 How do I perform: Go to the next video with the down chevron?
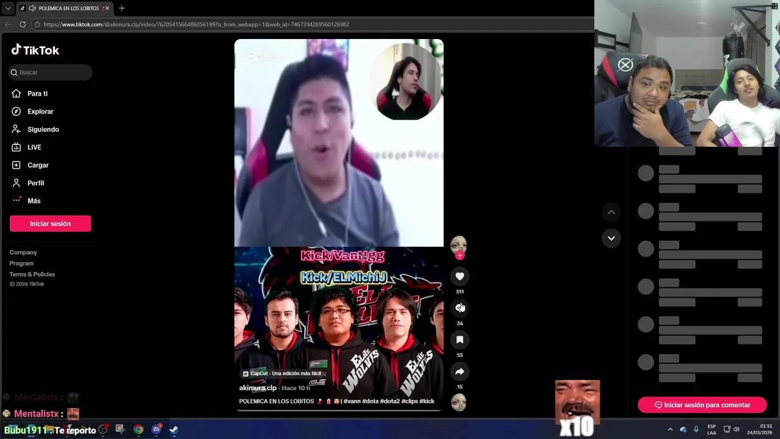coord(611,238)
